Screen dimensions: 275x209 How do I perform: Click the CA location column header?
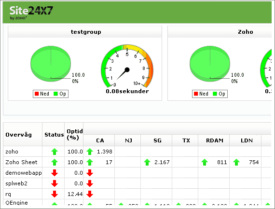point(100,140)
